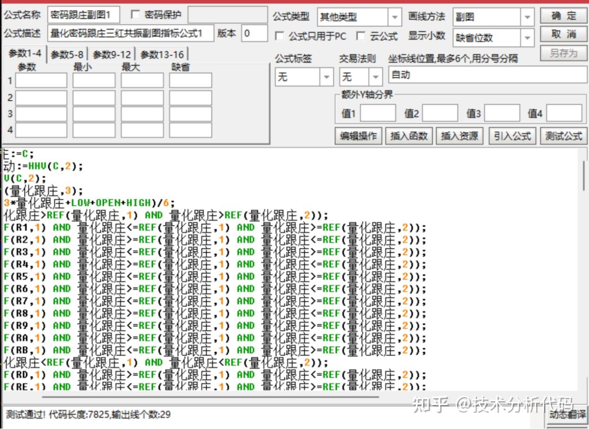Switch to 参数5-8 tab

pos(67,55)
